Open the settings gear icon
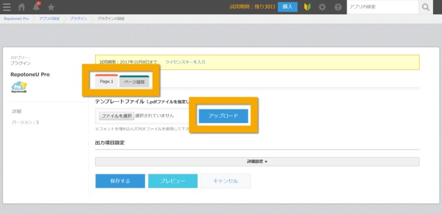Screen dimensions: 442x214 322,7
